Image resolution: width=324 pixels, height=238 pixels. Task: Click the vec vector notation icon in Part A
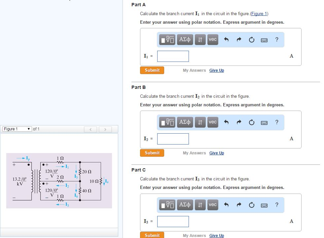[x=212, y=40]
